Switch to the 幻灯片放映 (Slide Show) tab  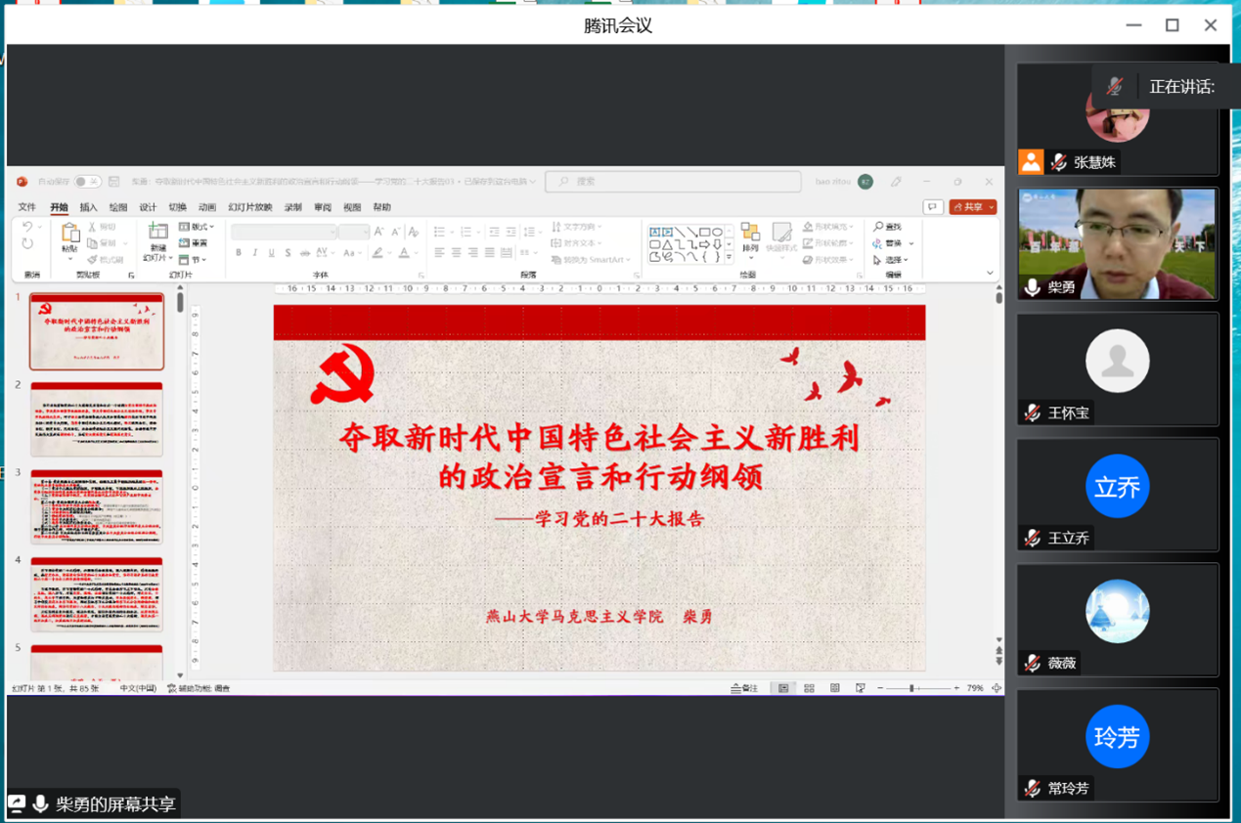pos(250,207)
